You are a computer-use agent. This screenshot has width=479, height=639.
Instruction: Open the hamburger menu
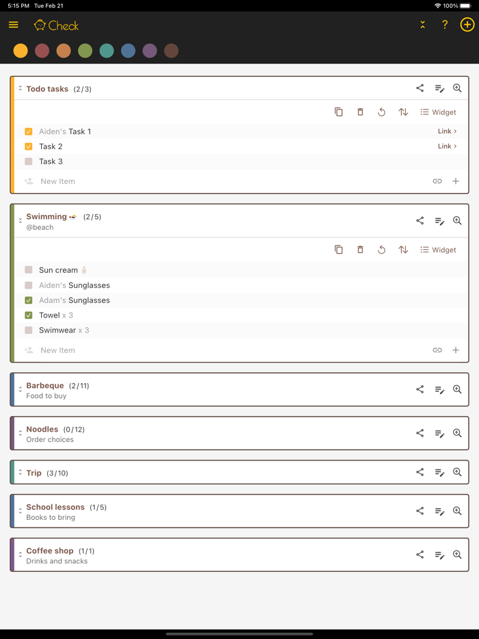pos(14,24)
